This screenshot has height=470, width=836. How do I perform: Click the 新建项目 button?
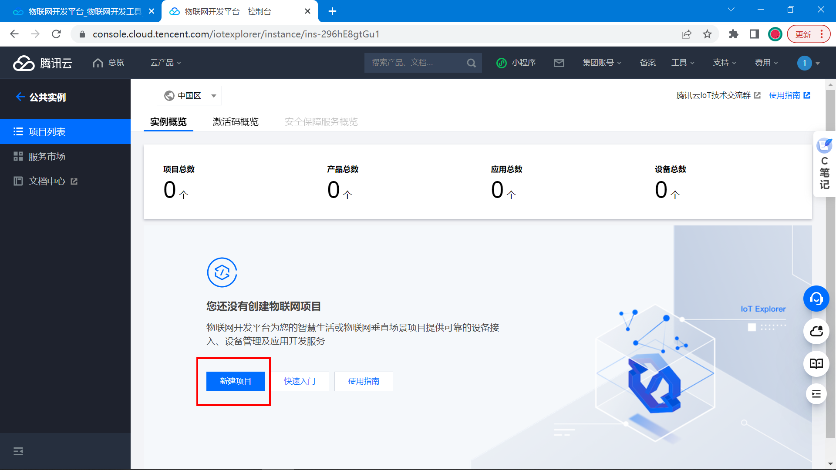click(236, 381)
